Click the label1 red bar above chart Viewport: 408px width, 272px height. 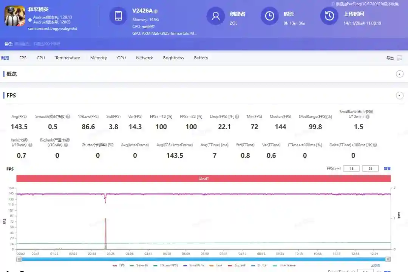tap(203, 178)
